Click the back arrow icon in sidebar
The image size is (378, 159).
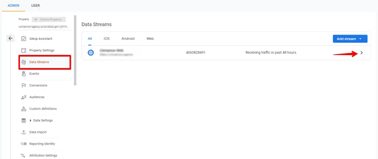tap(11, 38)
